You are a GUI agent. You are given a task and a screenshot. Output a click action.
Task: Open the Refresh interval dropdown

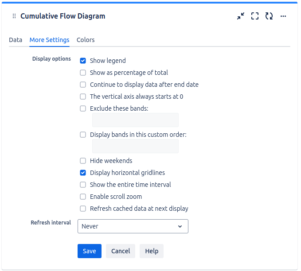pyautogui.click(x=133, y=226)
